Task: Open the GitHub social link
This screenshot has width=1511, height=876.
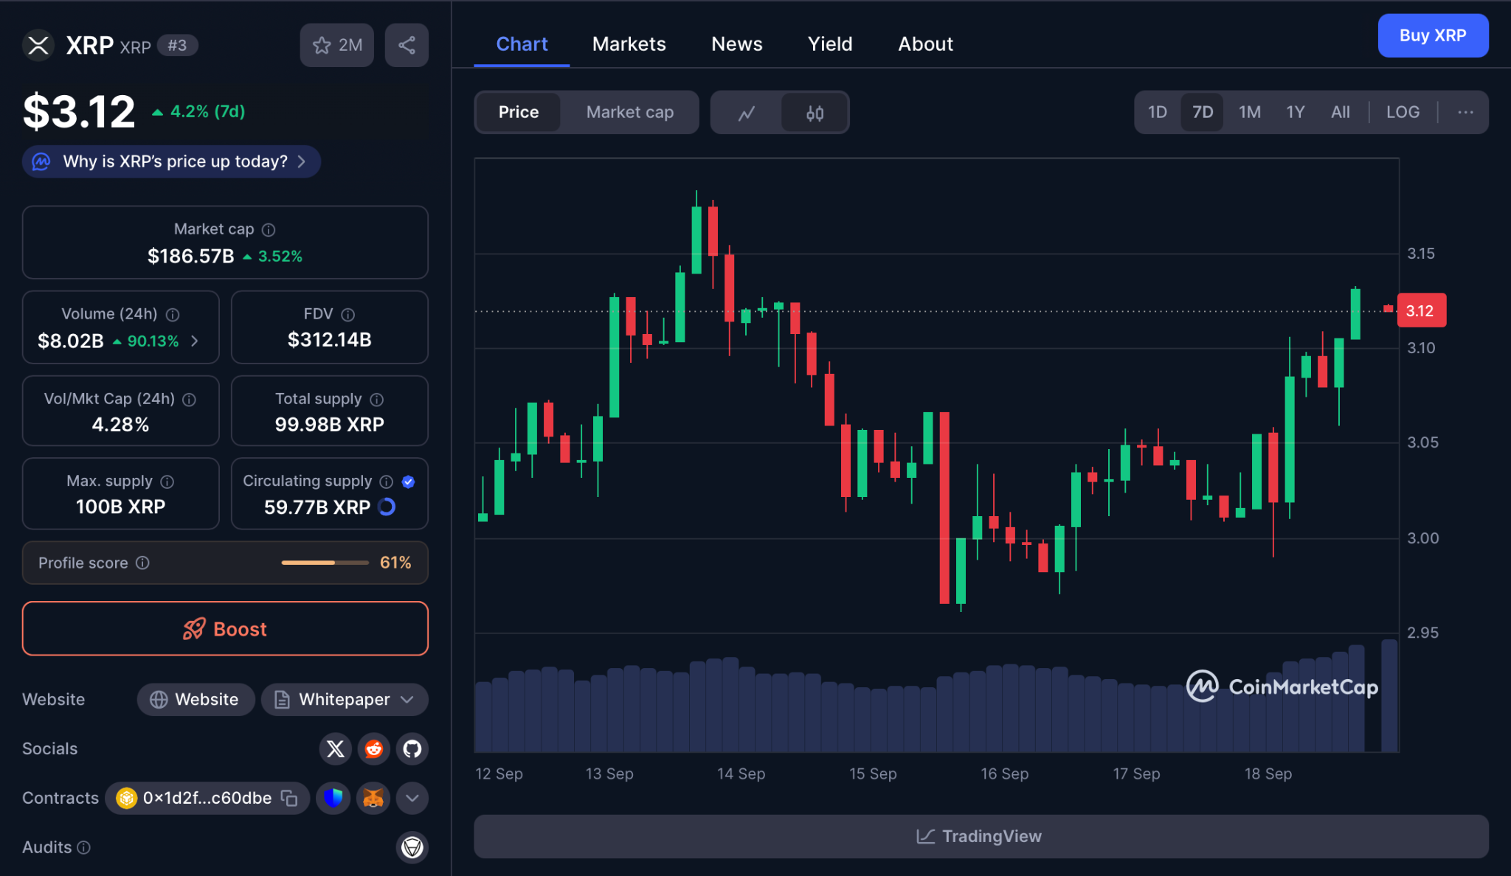Action: [x=412, y=748]
